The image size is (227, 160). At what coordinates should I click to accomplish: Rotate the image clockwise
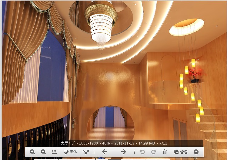[x=153, y=152]
